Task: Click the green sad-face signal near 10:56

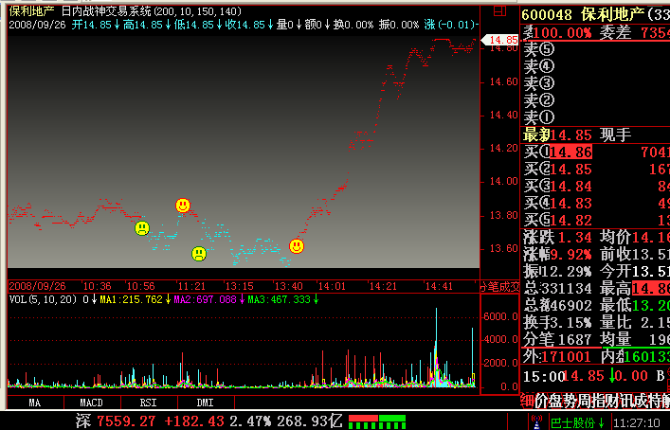Action: [x=142, y=228]
